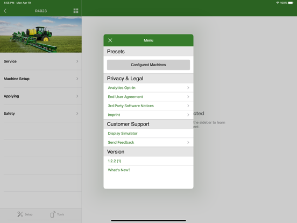Open the Applying section
The height and width of the screenshot is (223, 297).
pos(41,96)
